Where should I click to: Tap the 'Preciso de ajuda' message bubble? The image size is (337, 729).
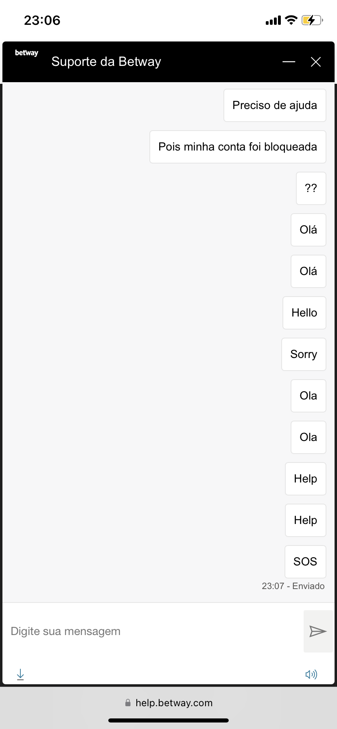275,105
